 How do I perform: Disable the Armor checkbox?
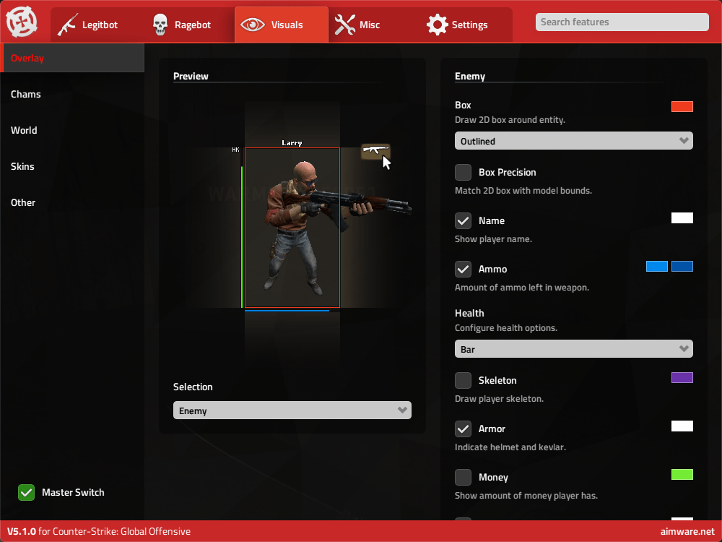(464, 429)
